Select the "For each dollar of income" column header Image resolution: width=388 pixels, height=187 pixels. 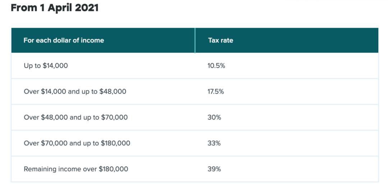pos(64,40)
